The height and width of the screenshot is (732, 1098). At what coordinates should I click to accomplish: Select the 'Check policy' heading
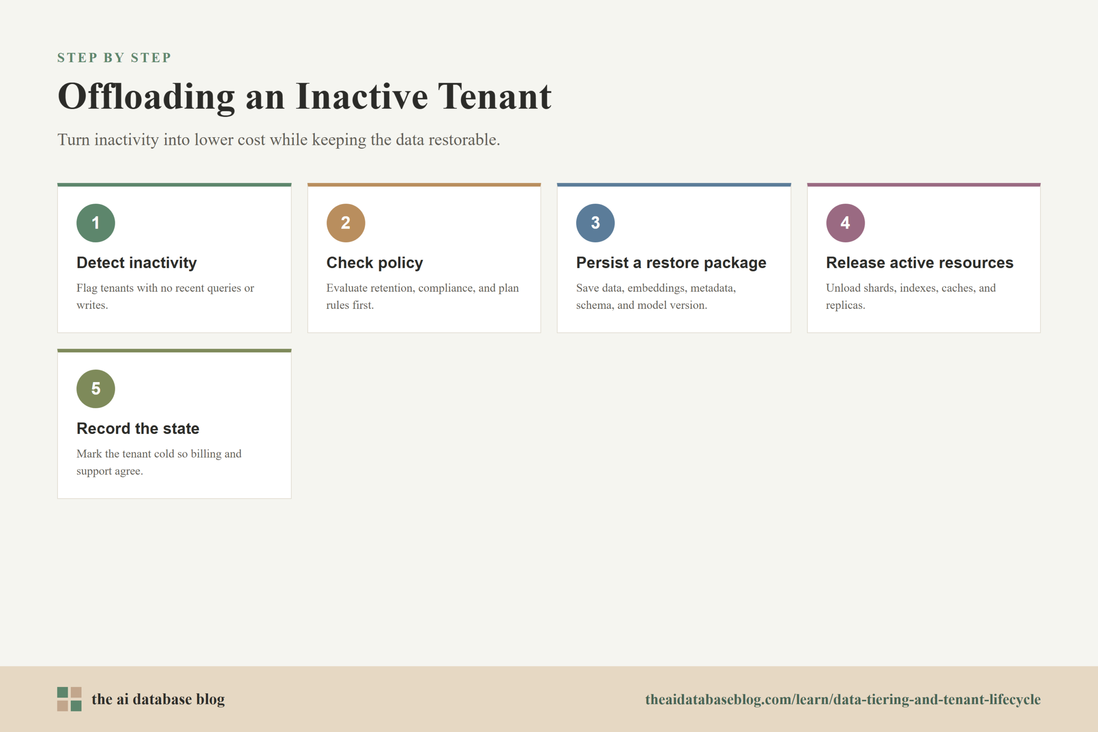[375, 263]
